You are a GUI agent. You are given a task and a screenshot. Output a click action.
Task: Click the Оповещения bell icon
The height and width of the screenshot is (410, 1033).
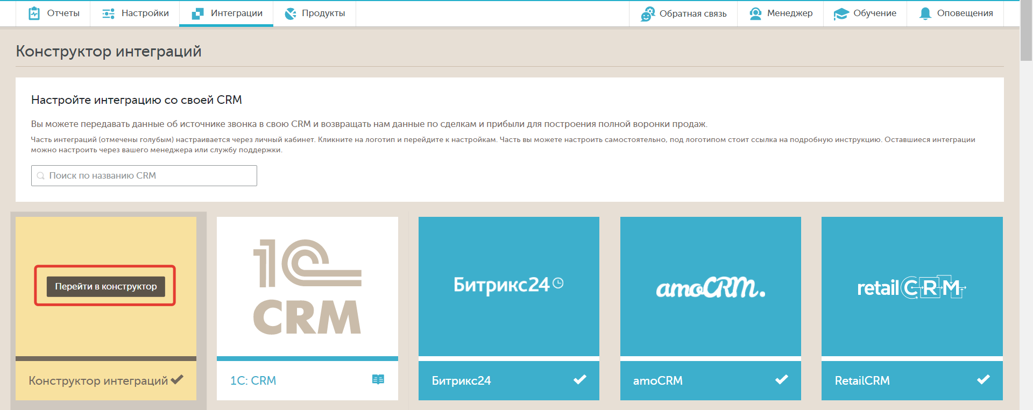click(x=925, y=13)
